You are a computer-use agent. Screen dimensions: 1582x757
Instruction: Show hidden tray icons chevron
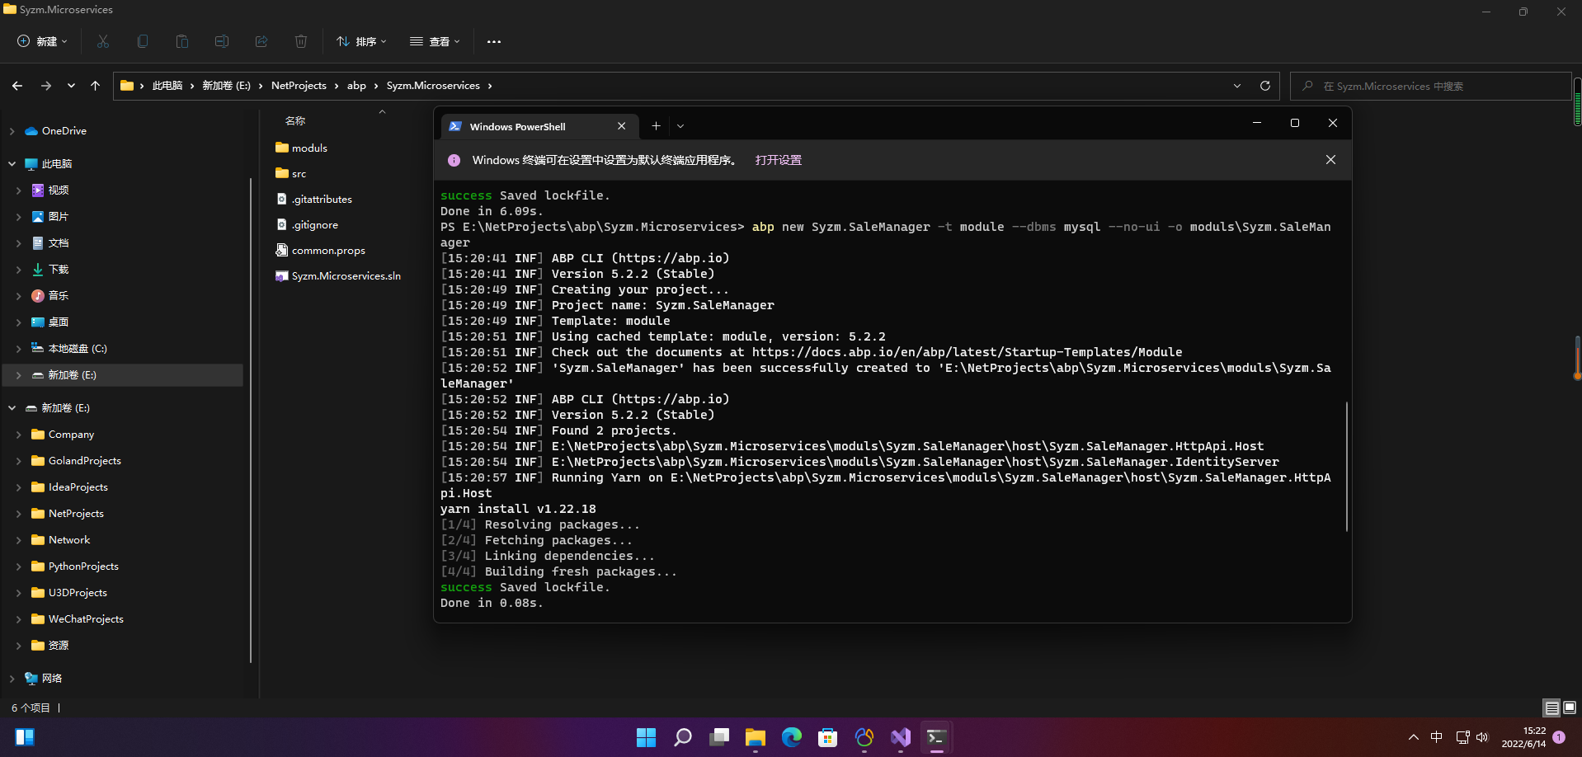click(x=1414, y=737)
